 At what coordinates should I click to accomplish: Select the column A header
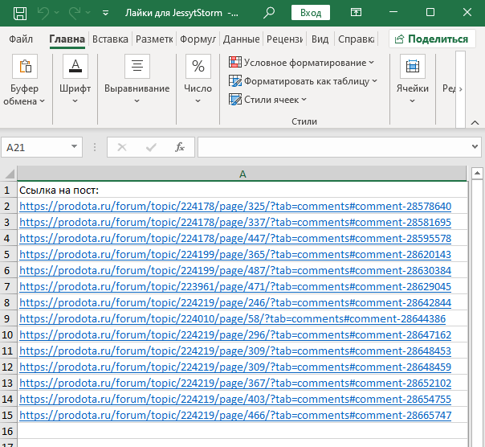(x=243, y=174)
